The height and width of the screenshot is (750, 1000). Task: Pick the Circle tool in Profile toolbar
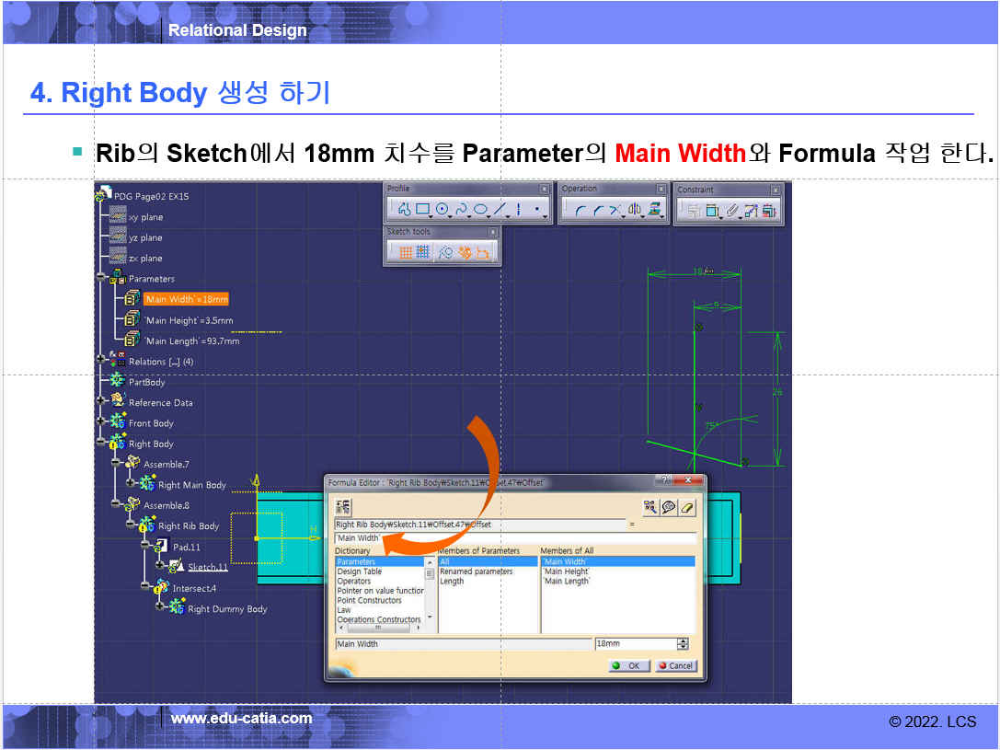point(443,210)
